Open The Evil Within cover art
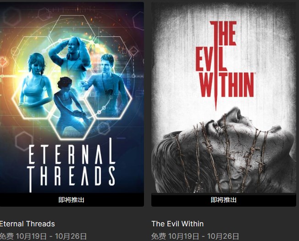Image resolution: width=299 pixels, height=241 pixels. click(224, 97)
